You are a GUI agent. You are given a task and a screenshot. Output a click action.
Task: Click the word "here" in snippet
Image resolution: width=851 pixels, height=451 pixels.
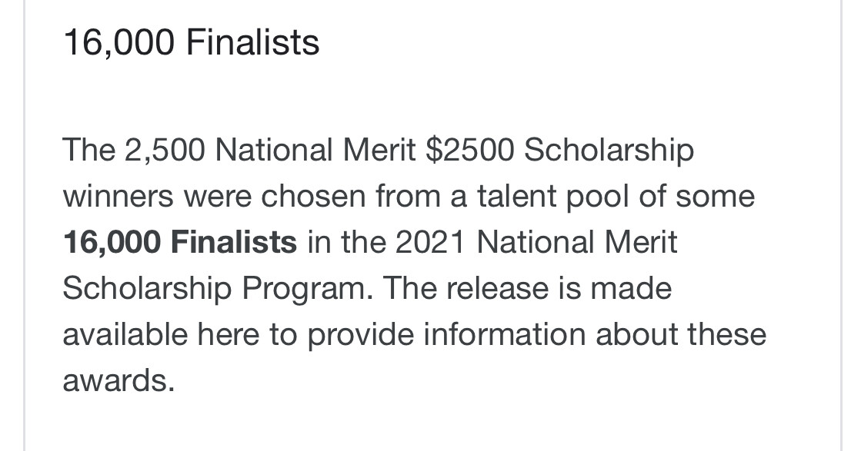228,334
